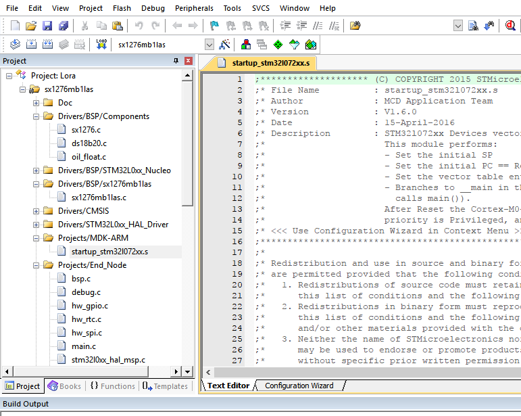Expand Drivers/BSP/STM32L0xx_Nucleo folder
This screenshot has width=521, height=416.
(36, 171)
